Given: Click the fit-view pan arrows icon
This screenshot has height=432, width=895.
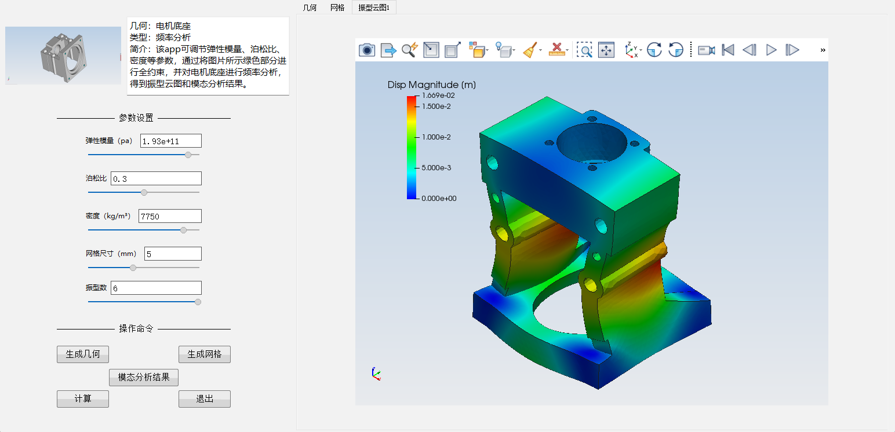Looking at the screenshot, I should pyautogui.click(x=606, y=50).
